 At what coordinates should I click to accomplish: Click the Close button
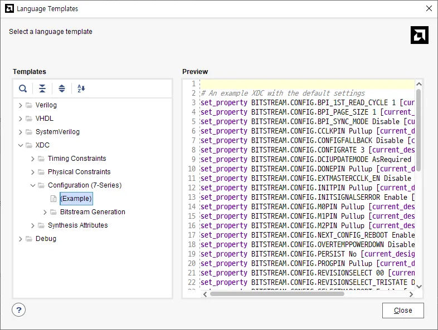pos(403,311)
